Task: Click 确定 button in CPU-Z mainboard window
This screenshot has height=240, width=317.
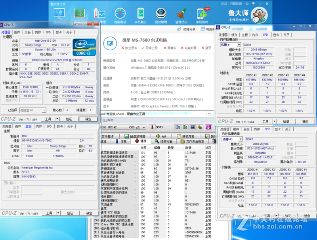Action: (x=89, y=213)
